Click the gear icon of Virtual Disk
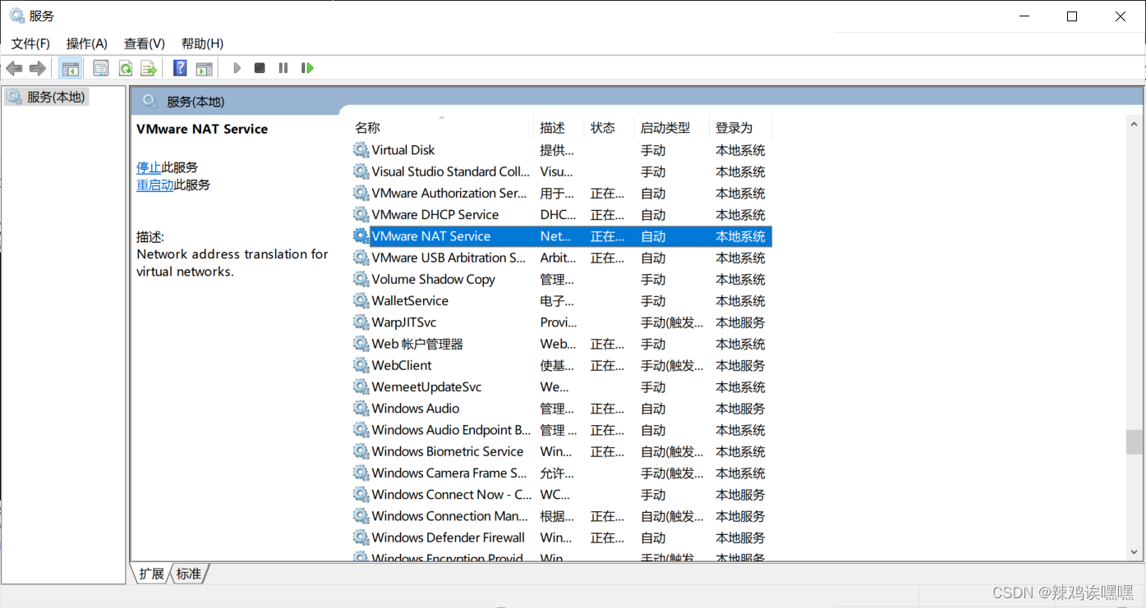The image size is (1146, 608). click(x=361, y=150)
